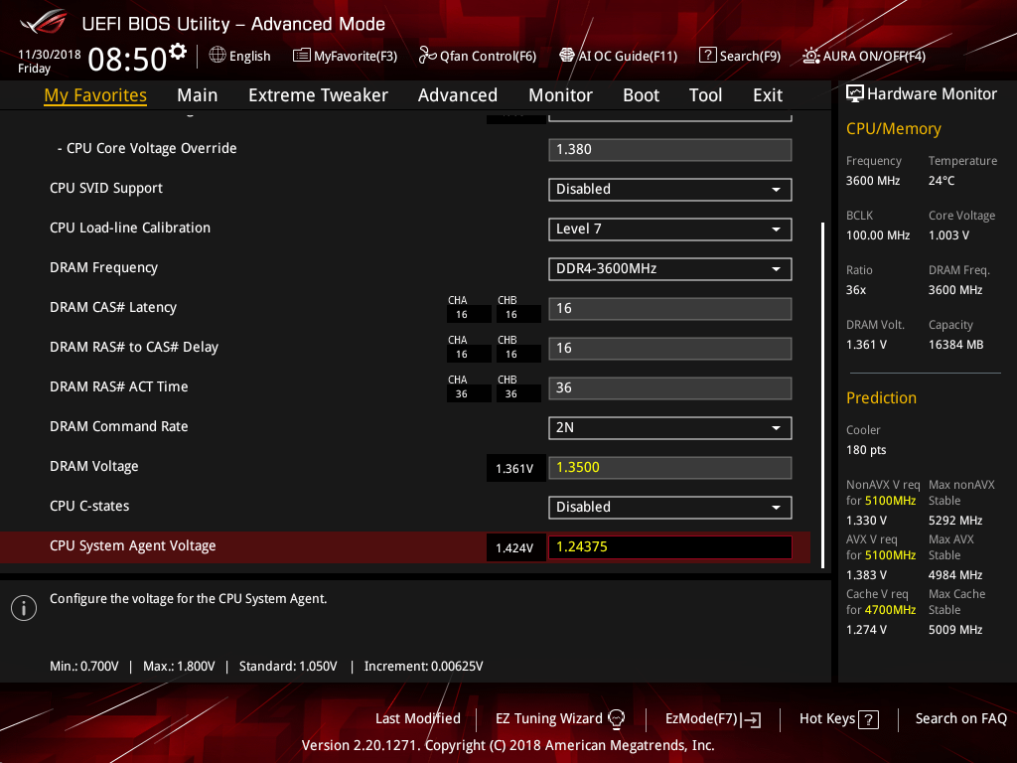
Task: Open the Tool tab
Action: click(x=705, y=95)
